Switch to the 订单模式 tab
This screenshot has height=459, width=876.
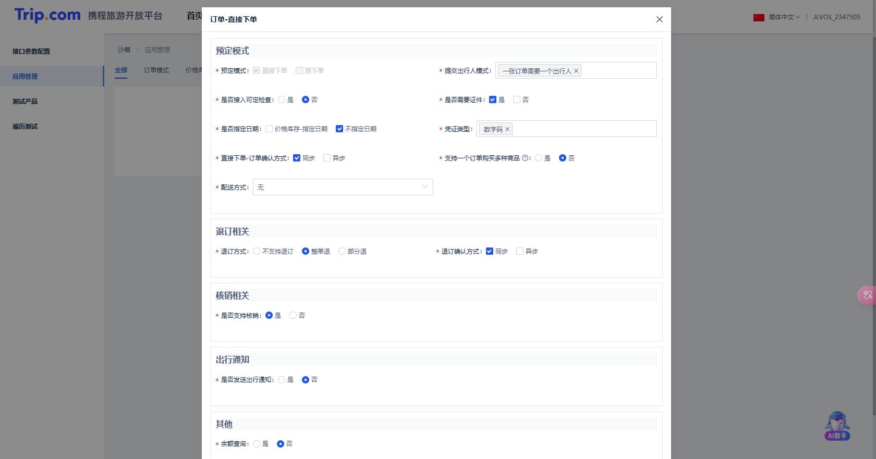(156, 70)
